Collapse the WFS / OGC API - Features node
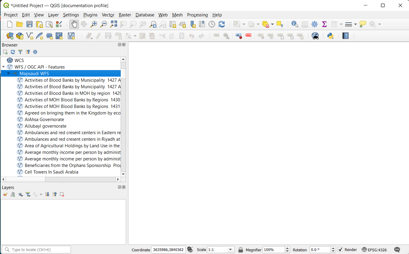This screenshot has width=409, height=254. click(x=4, y=67)
